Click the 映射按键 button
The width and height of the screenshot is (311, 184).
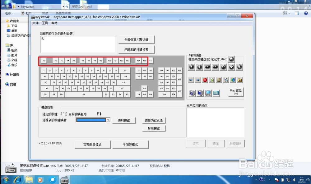(124, 120)
